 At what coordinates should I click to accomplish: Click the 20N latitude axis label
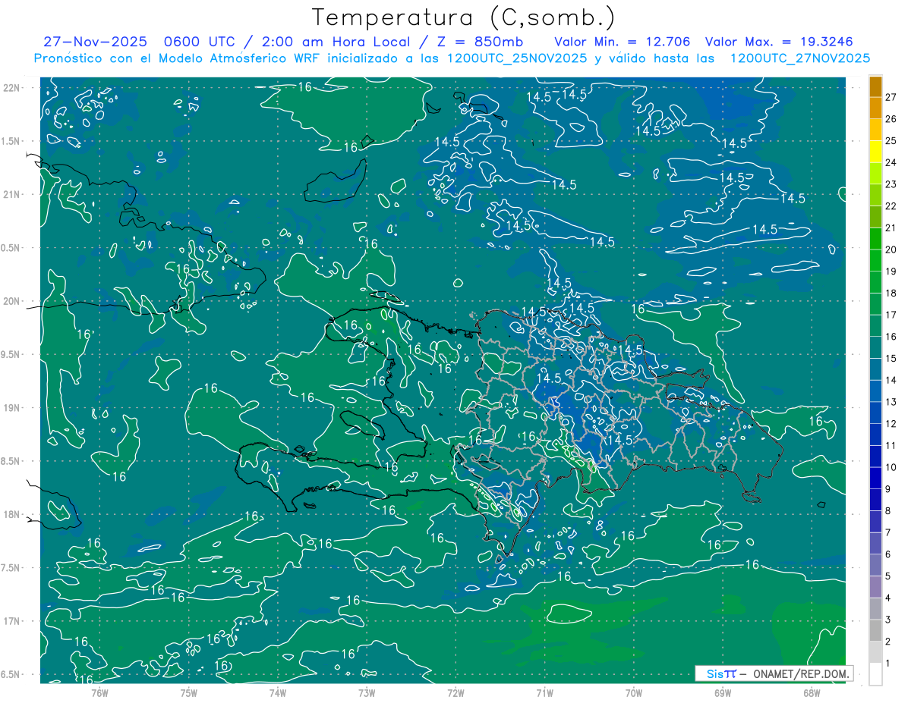[11, 301]
